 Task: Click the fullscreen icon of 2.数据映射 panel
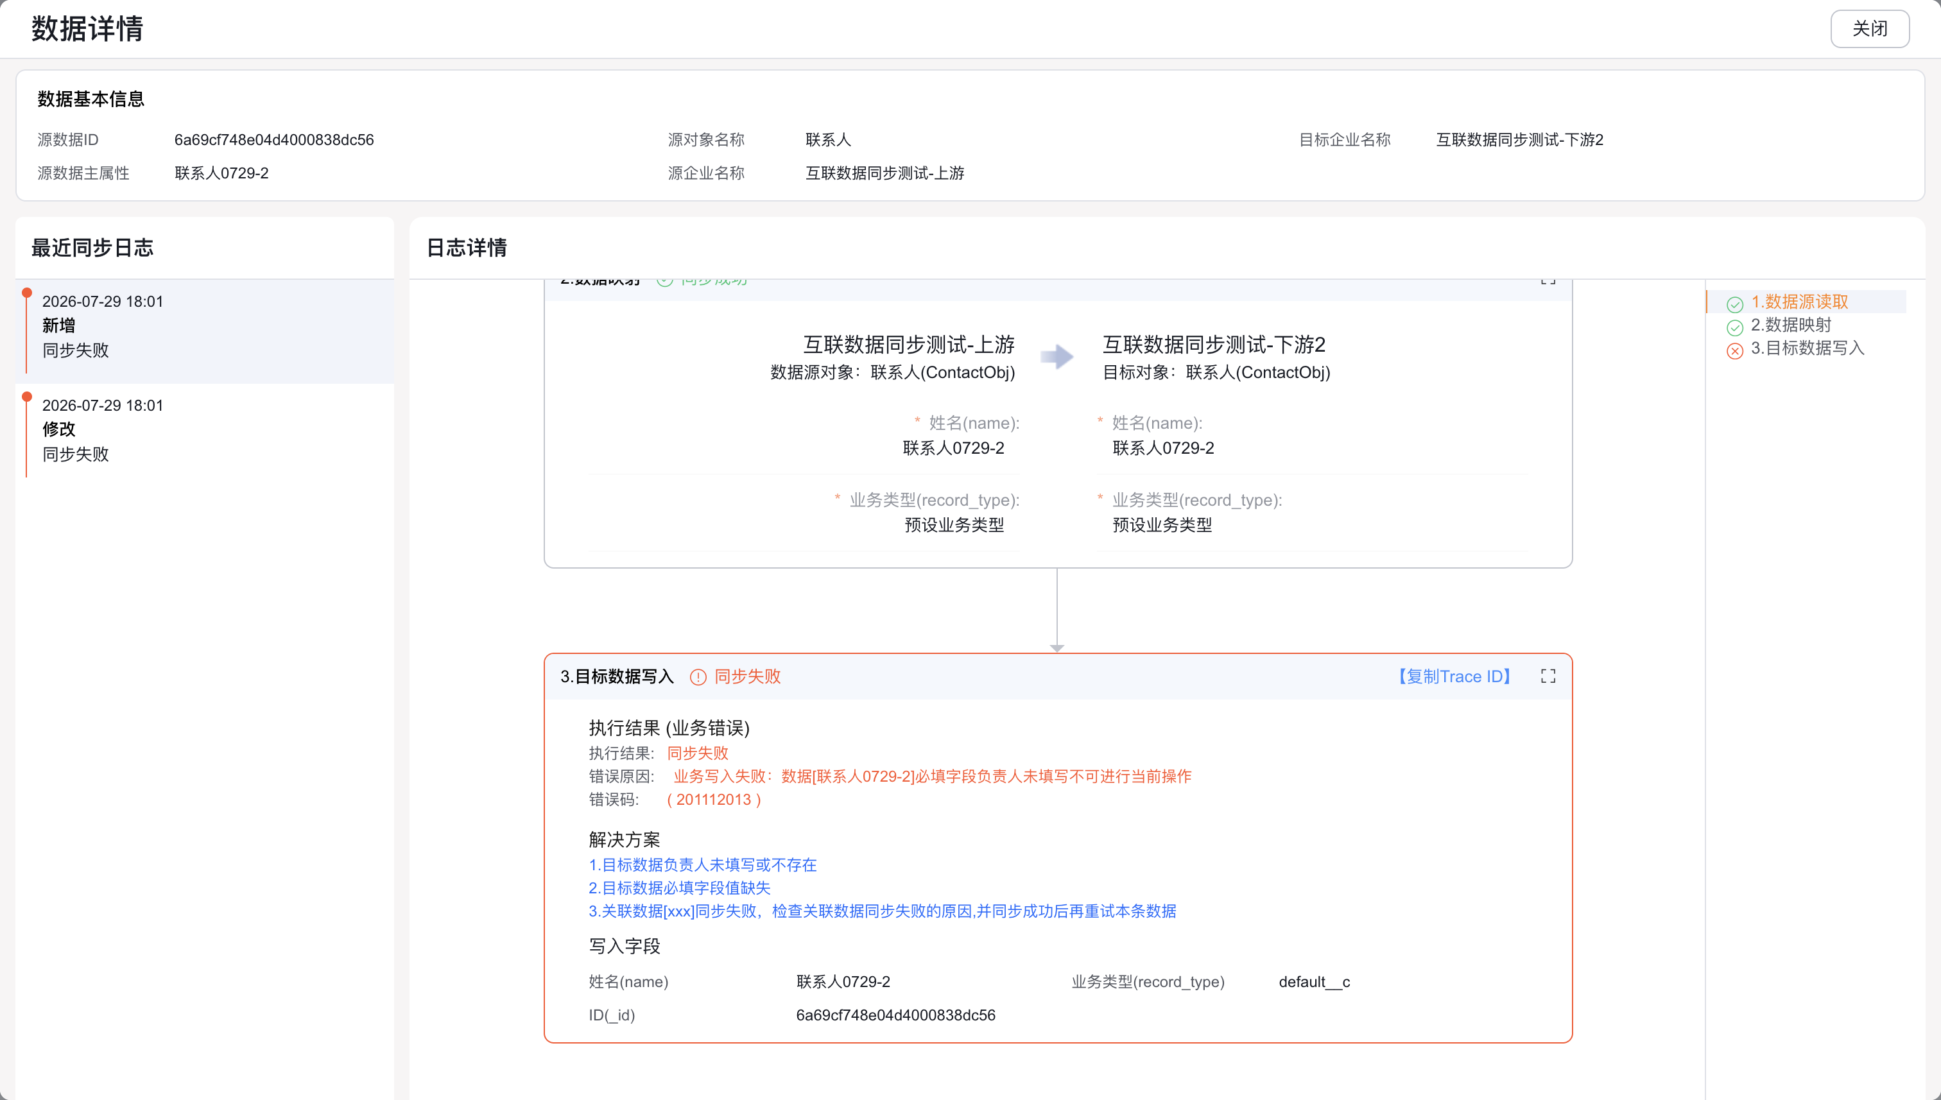(x=1548, y=280)
